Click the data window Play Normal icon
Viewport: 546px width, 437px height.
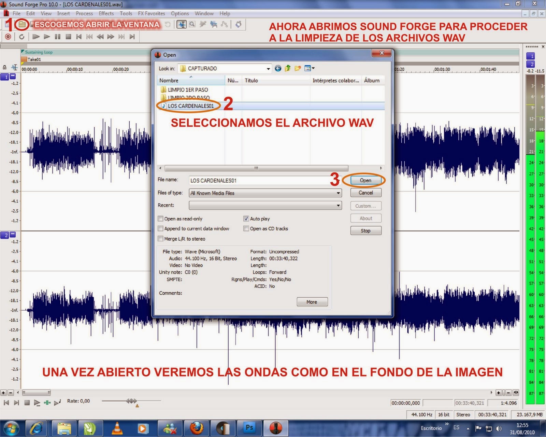coord(37,403)
